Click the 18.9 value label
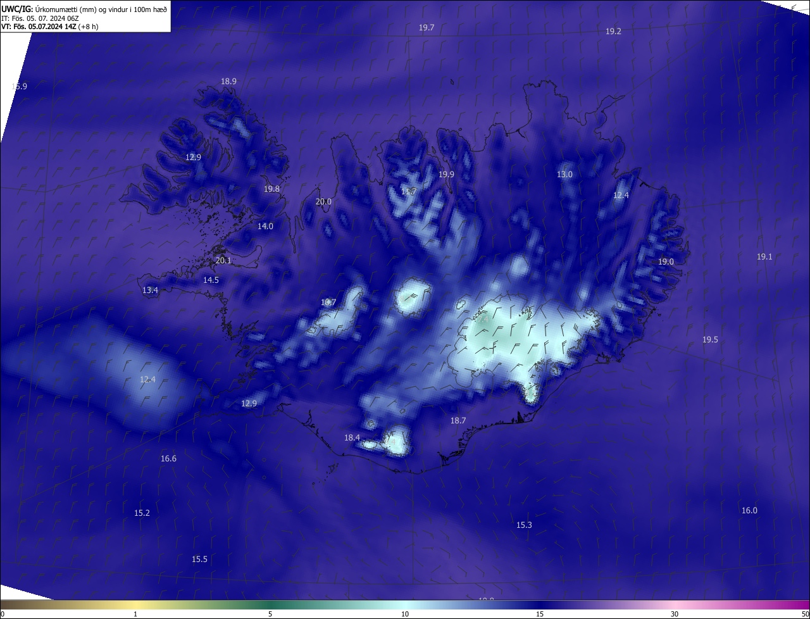Viewport: 810px width, 619px height. pyautogui.click(x=228, y=82)
